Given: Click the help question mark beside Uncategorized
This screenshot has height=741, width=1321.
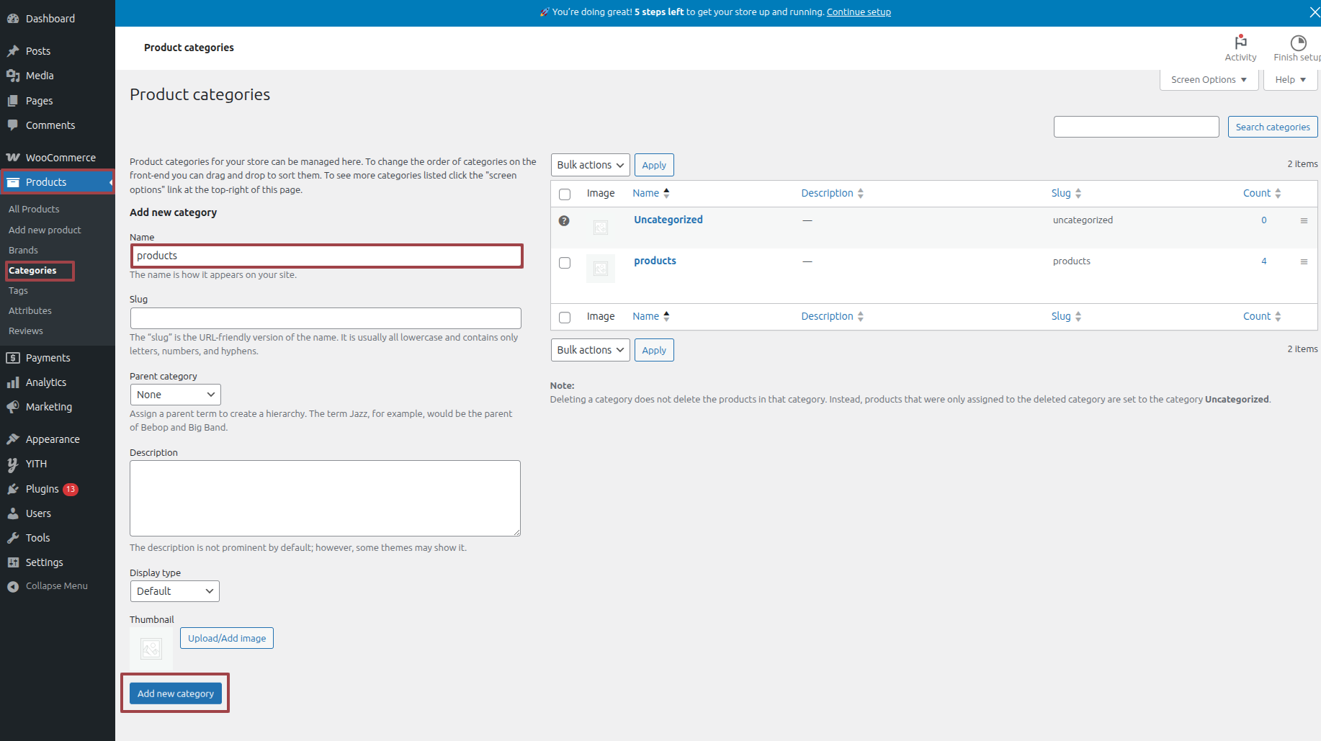Looking at the screenshot, I should 564,221.
